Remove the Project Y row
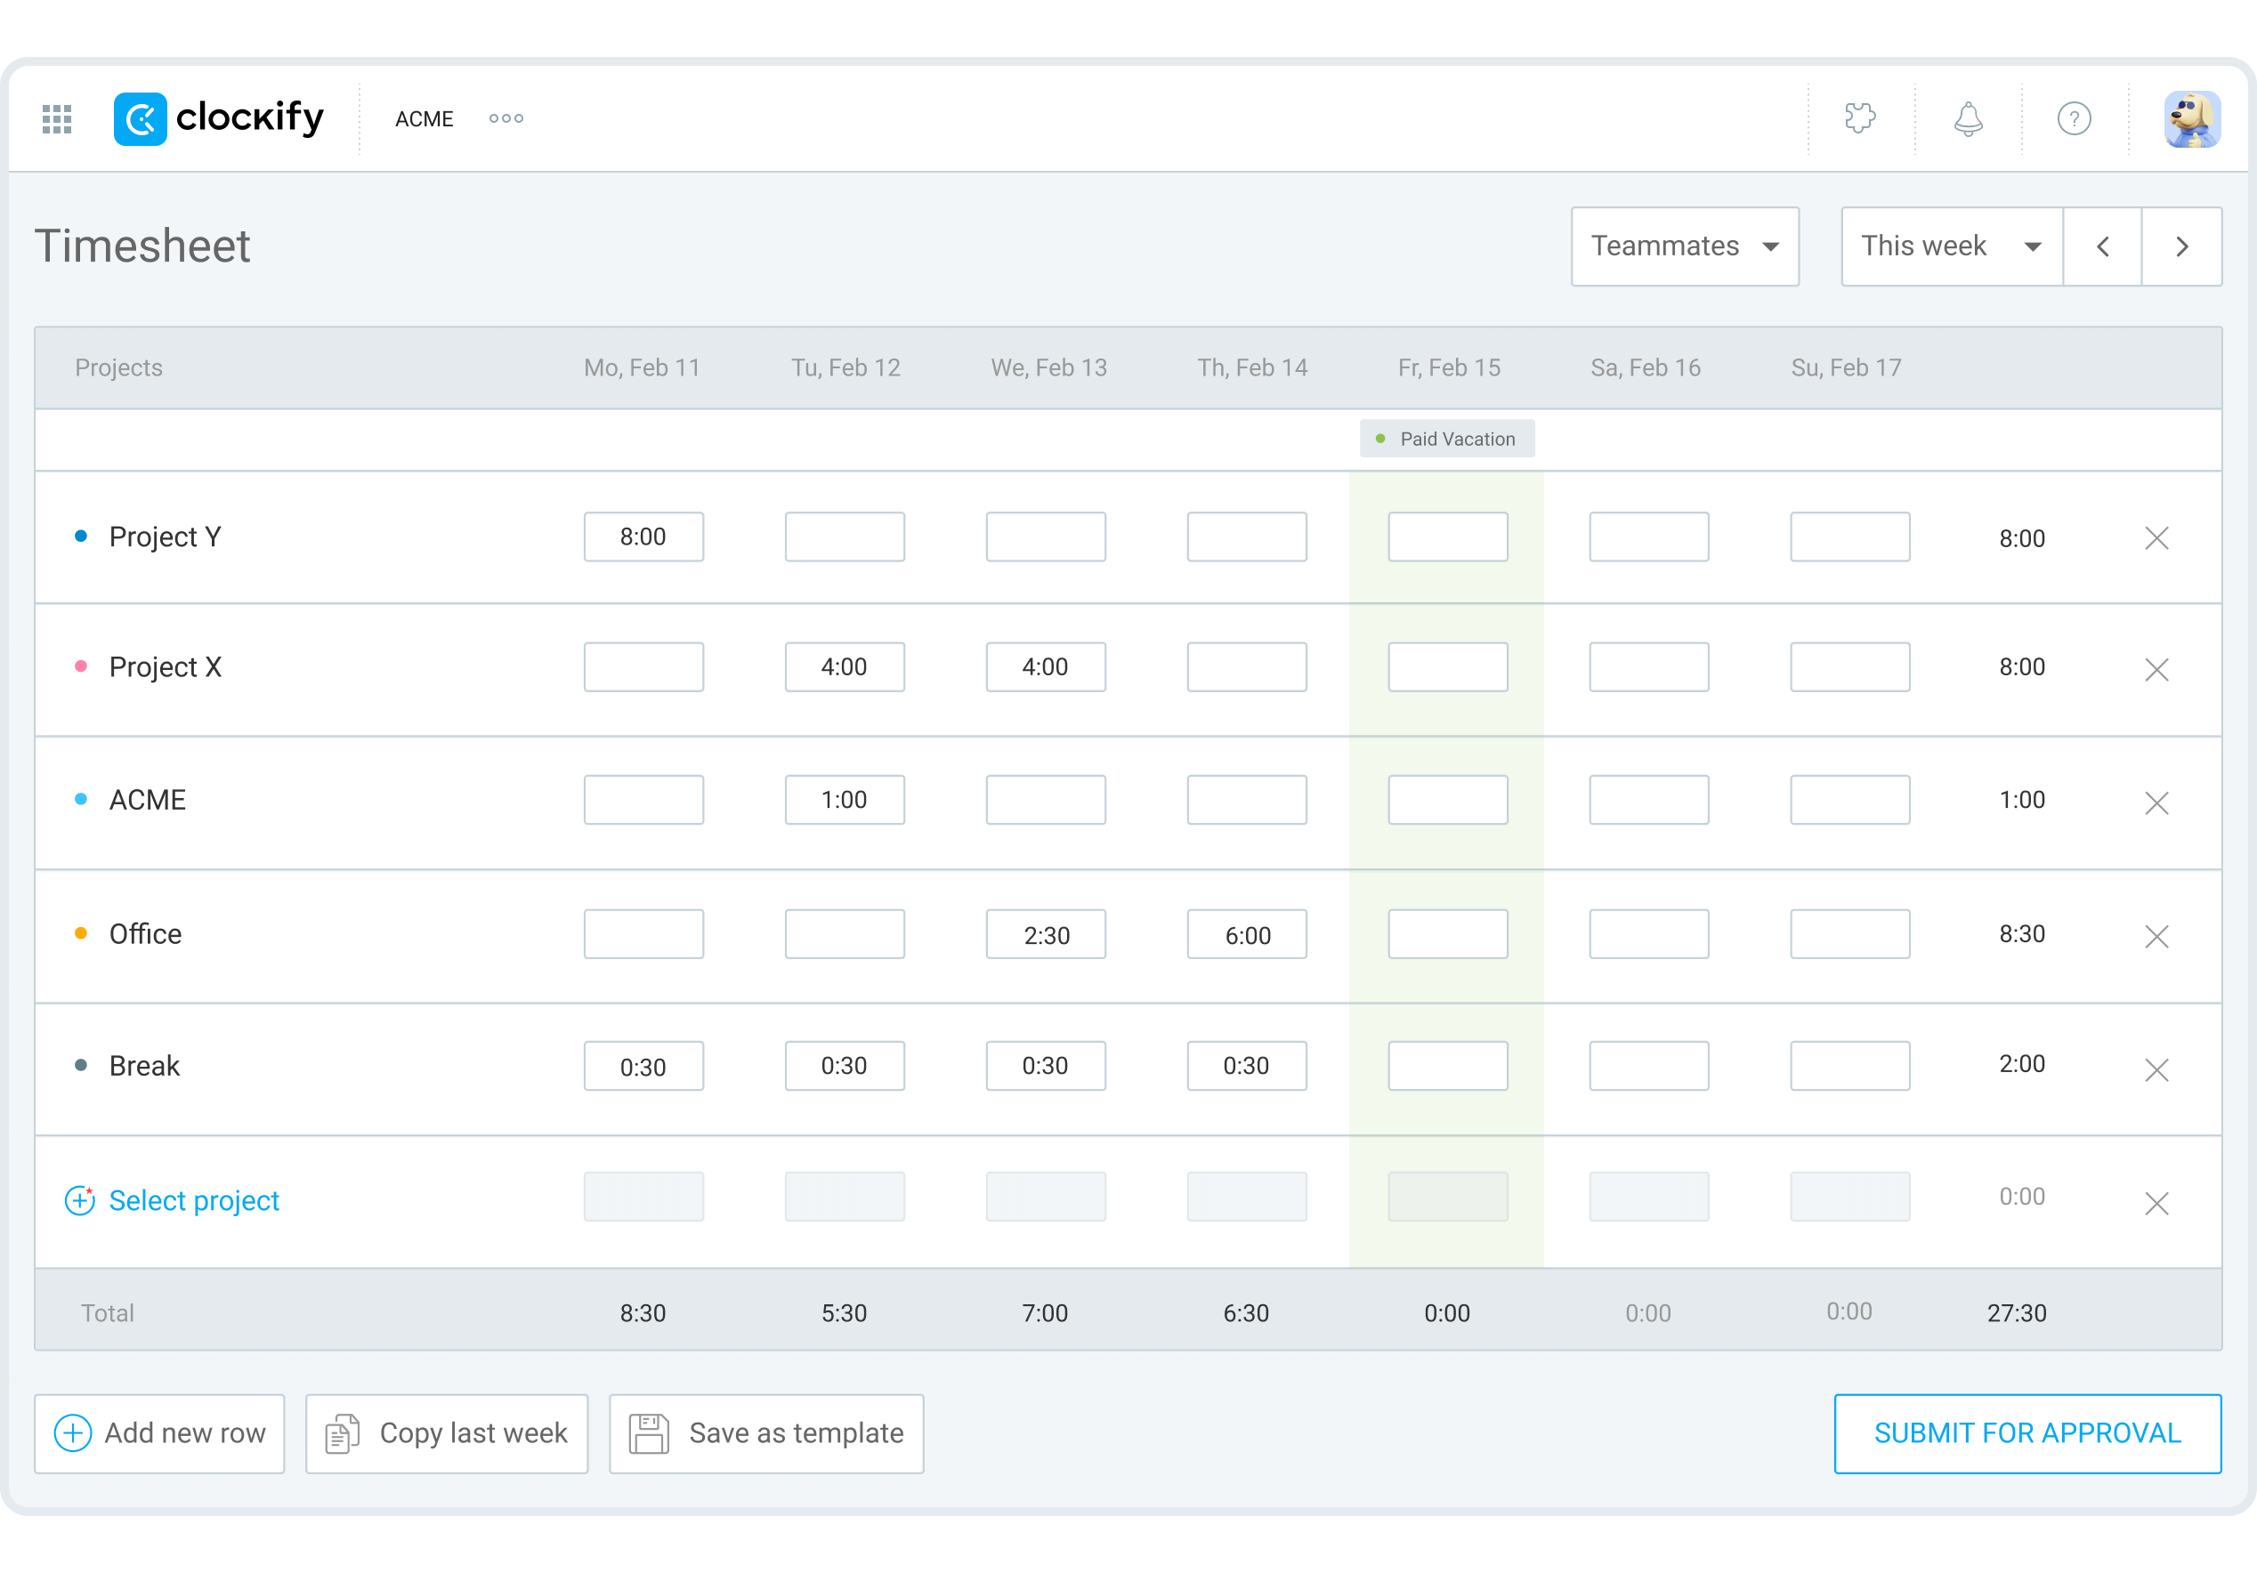2257x1573 pixels. point(2157,537)
